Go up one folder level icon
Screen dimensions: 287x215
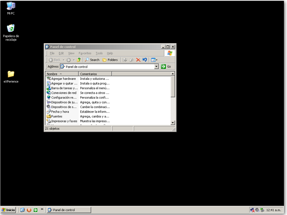[x=79, y=60]
